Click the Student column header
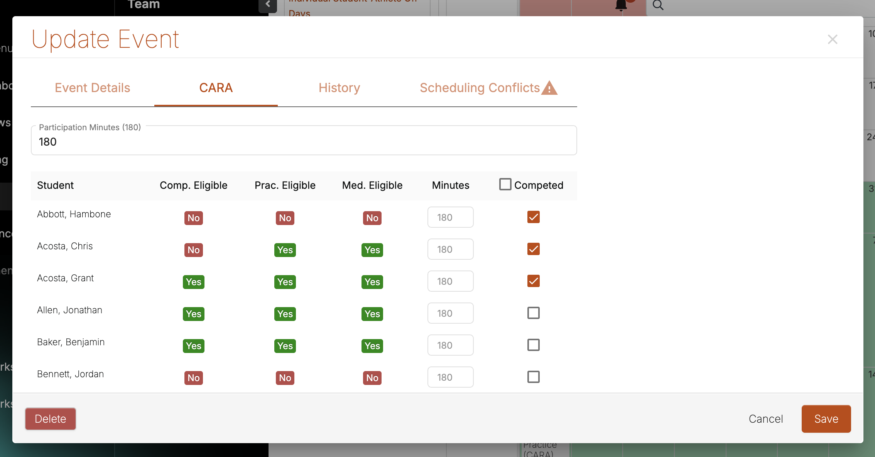Image resolution: width=875 pixels, height=457 pixels. click(55, 185)
